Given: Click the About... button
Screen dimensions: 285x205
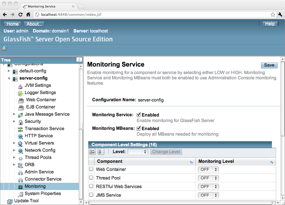Looking at the screenshot, I should coord(34,24).
